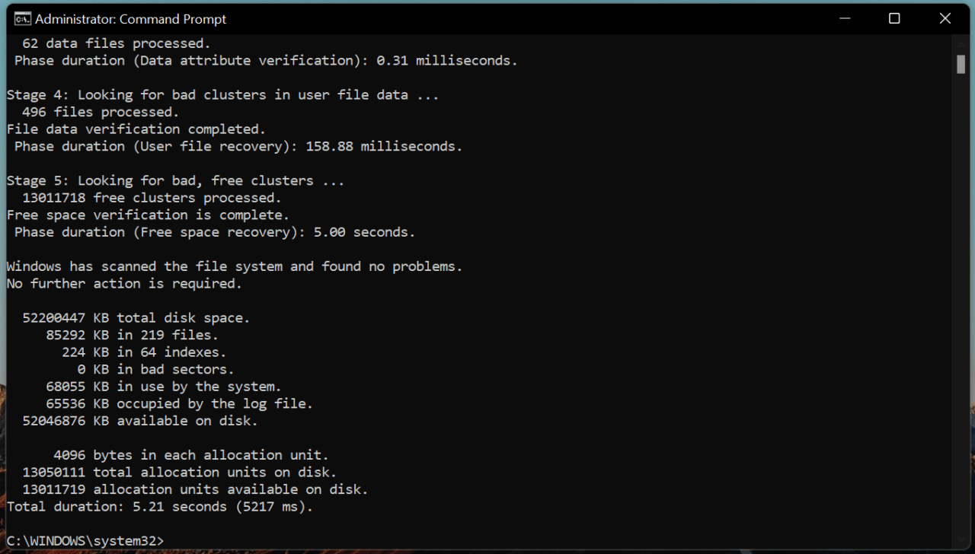Click the 'File data verification completed' line

(x=136, y=129)
